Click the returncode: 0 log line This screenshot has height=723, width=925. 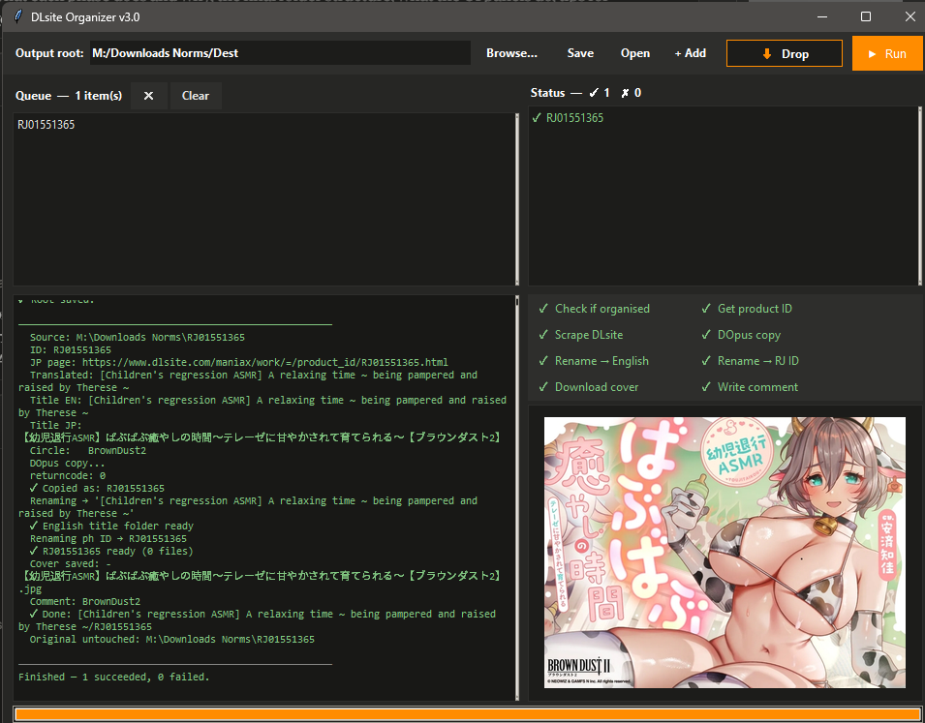68,475
